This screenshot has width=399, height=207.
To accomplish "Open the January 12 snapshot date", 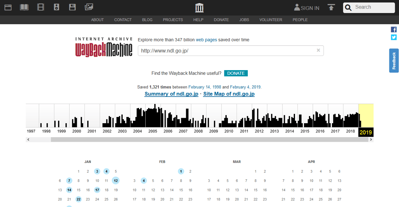I will (116, 180).
